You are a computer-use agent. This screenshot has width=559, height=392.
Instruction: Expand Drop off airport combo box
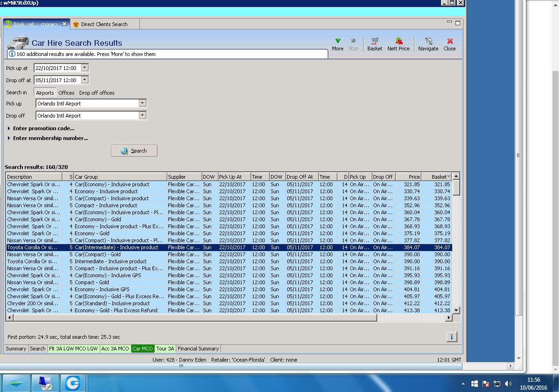(x=142, y=115)
